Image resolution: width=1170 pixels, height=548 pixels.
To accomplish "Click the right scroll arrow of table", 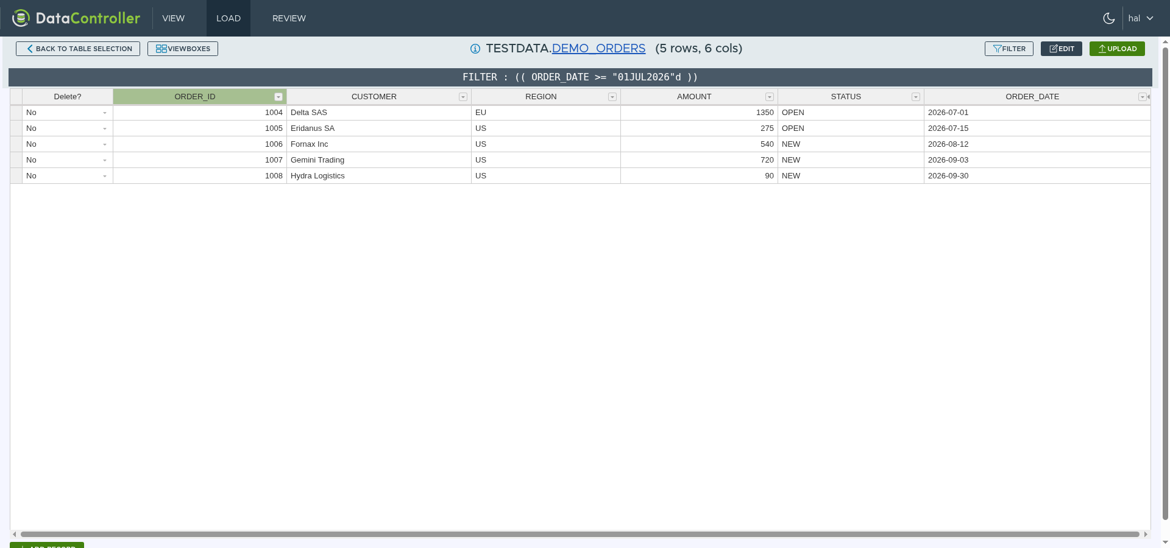I will coord(1146,534).
